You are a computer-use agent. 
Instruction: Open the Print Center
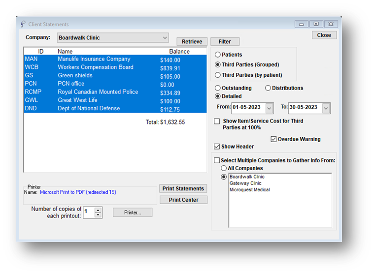[x=183, y=200]
